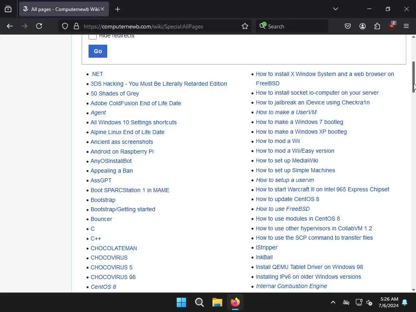
Task: Open Pocket save icon
Action: pyautogui.click(x=348, y=26)
